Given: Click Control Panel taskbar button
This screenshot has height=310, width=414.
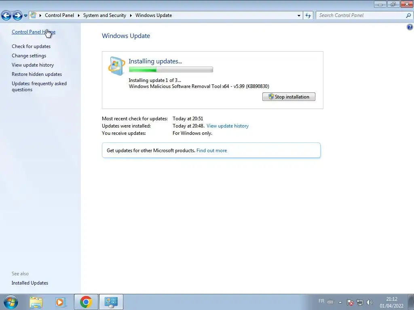Looking at the screenshot, I should (111, 302).
